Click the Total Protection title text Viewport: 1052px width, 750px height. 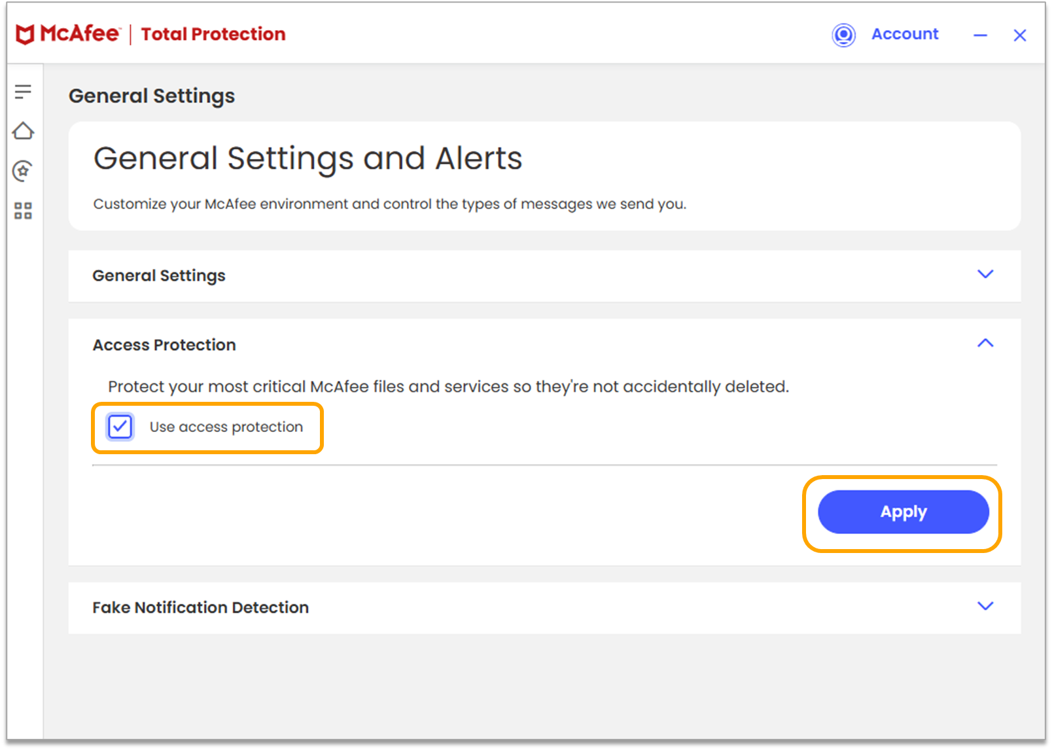(212, 33)
